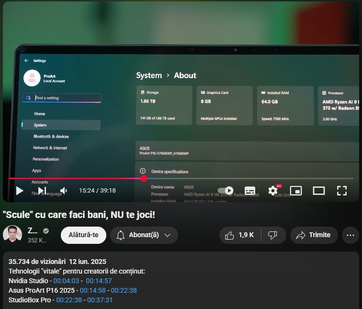
Task: Skip to the next video
Action: click(42, 191)
